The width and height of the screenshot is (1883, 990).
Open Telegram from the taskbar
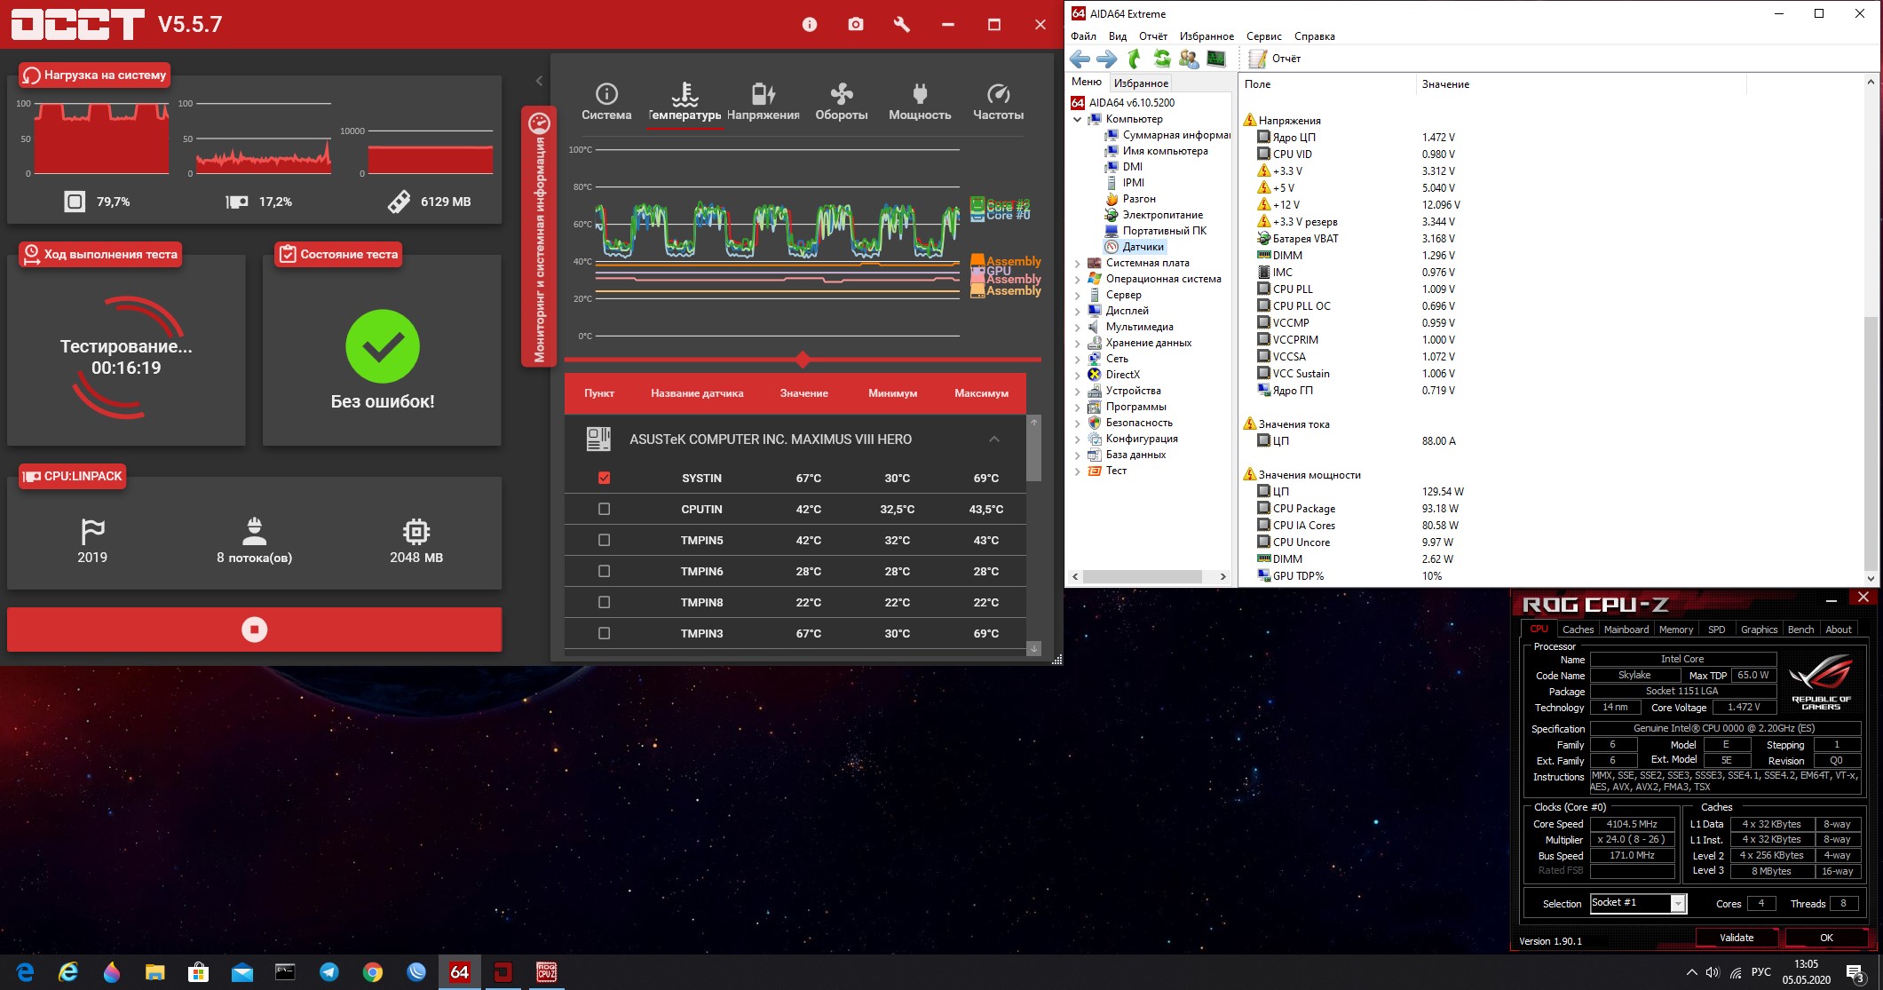coord(329,972)
